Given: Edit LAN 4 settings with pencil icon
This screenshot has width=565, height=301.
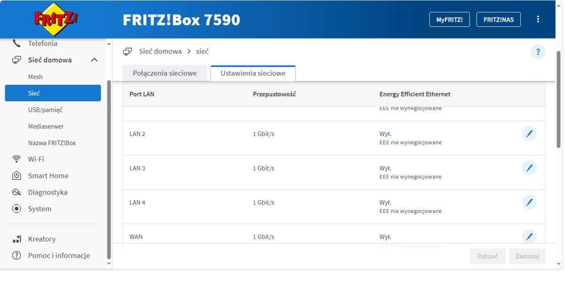Looking at the screenshot, I should (x=529, y=203).
